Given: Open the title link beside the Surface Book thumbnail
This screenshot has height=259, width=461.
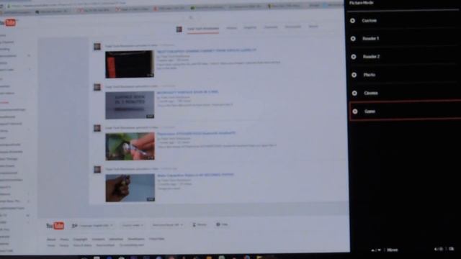Looking at the screenshot, I should point(187,92).
